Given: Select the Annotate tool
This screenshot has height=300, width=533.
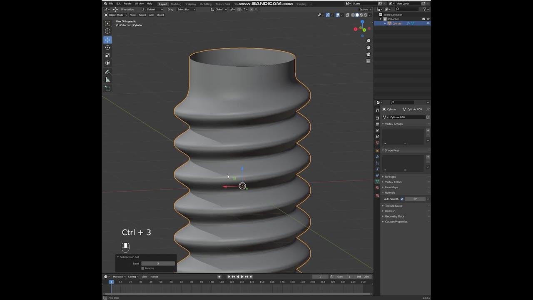Looking at the screenshot, I should [107, 72].
